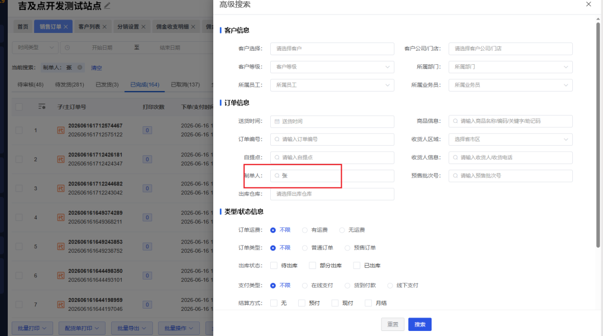Click the 代 order icon in row 7

[61, 305]
